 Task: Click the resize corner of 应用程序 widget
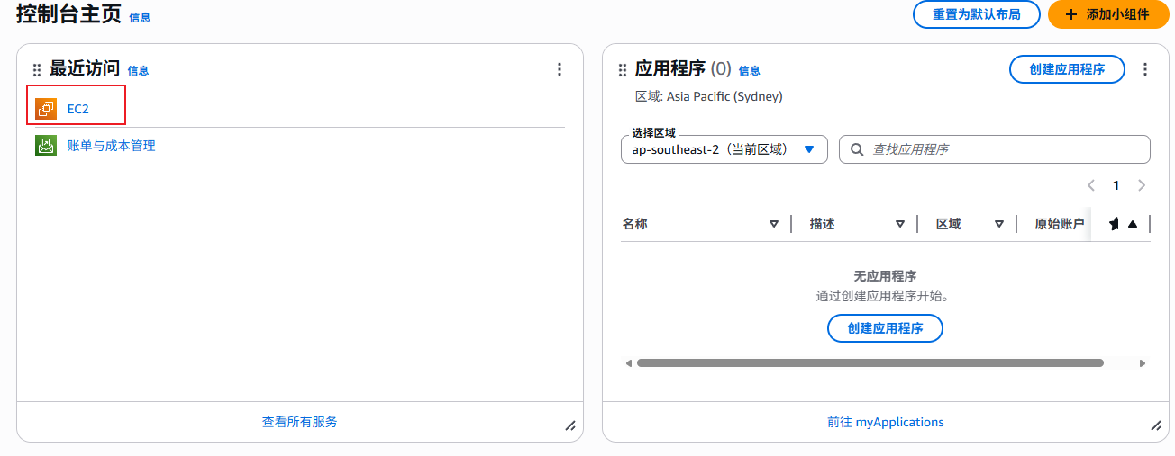(1156, 425)
